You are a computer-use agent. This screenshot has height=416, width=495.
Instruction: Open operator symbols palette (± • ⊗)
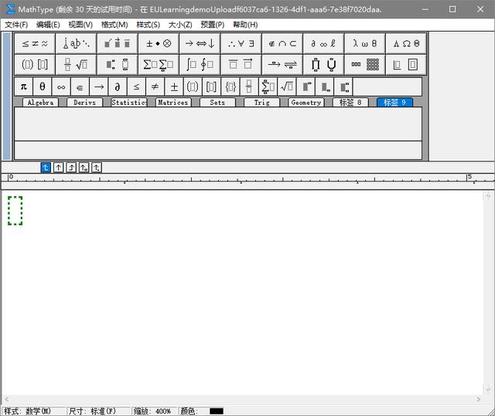coord(159,43)
